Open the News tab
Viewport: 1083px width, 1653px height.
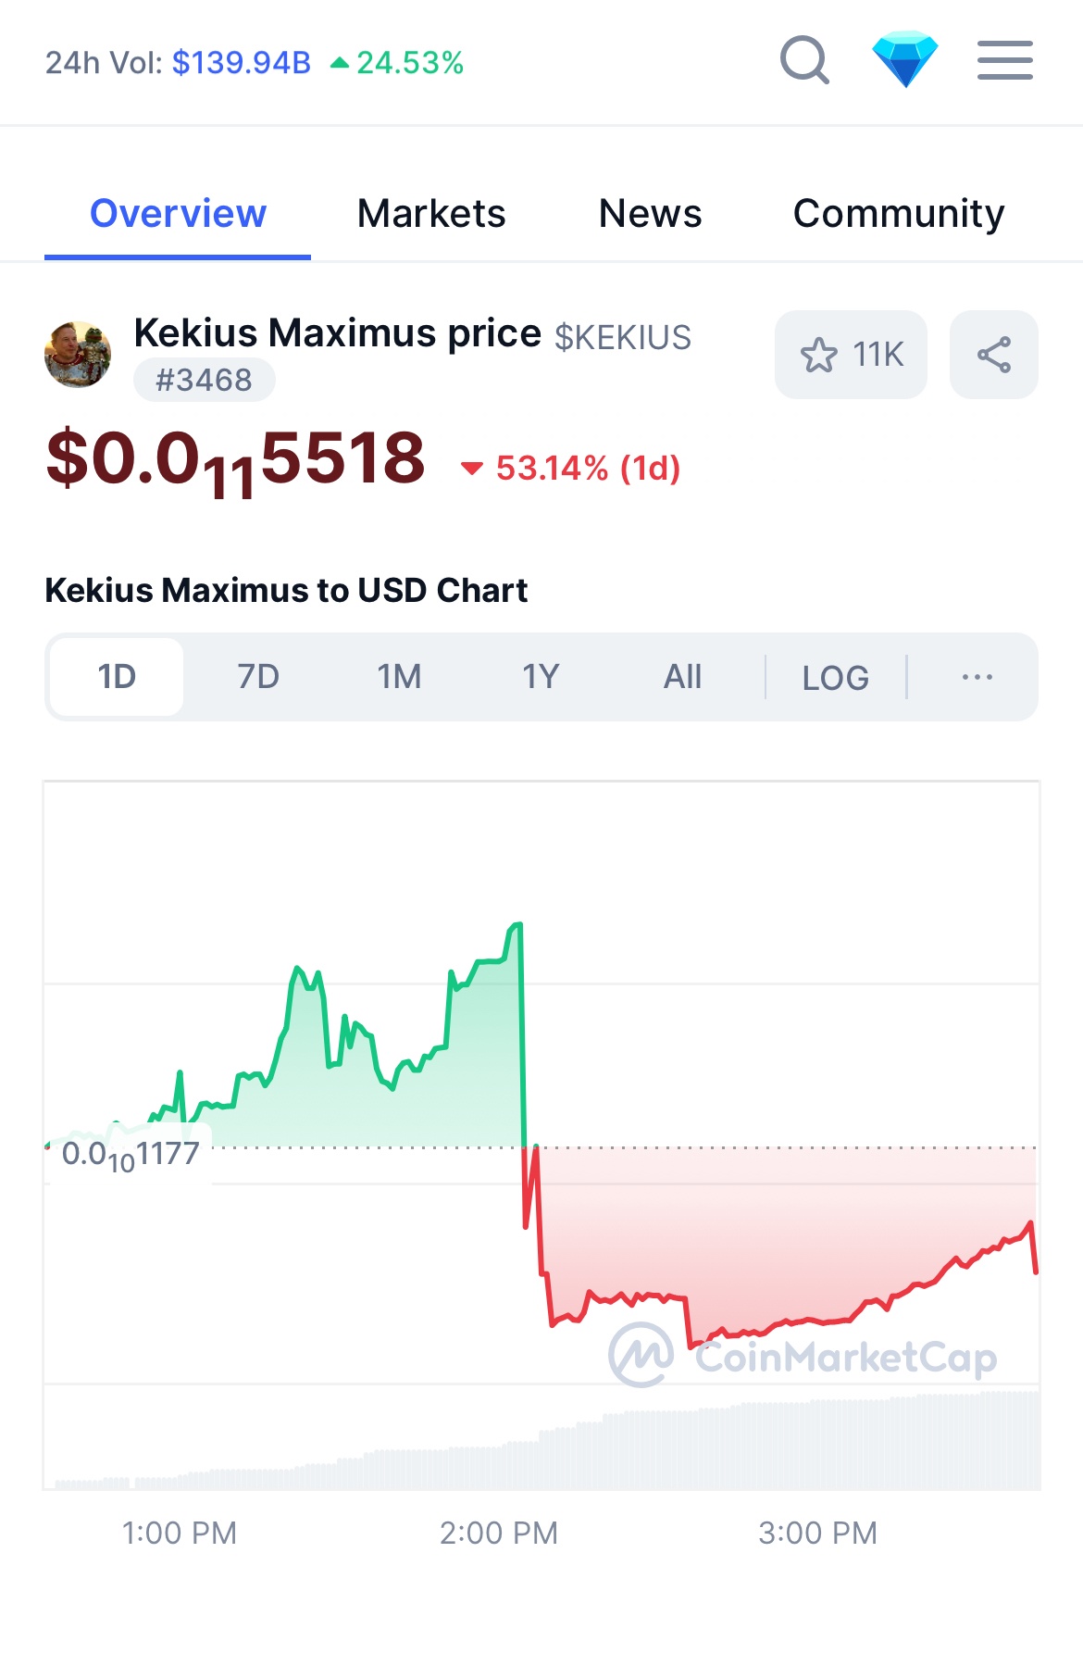(x=650, y=214)
